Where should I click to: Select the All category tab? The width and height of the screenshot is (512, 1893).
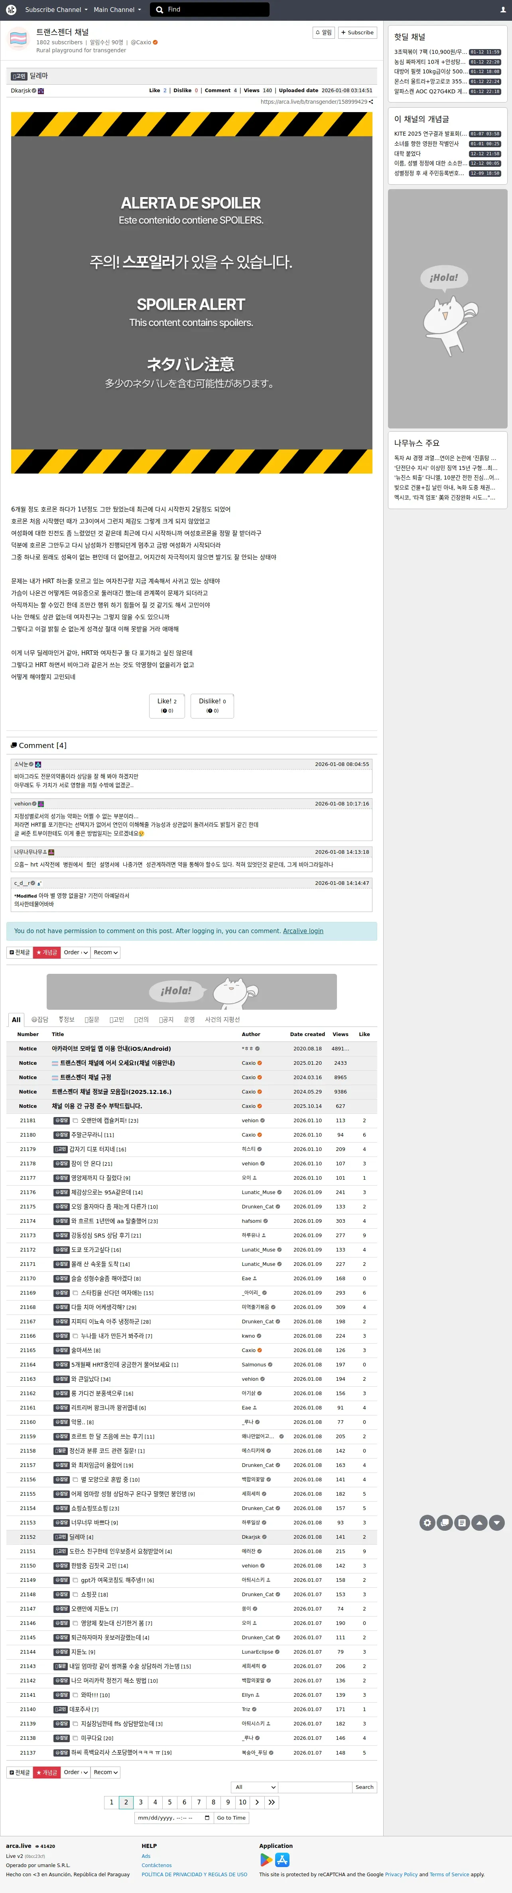point(16,1019)
